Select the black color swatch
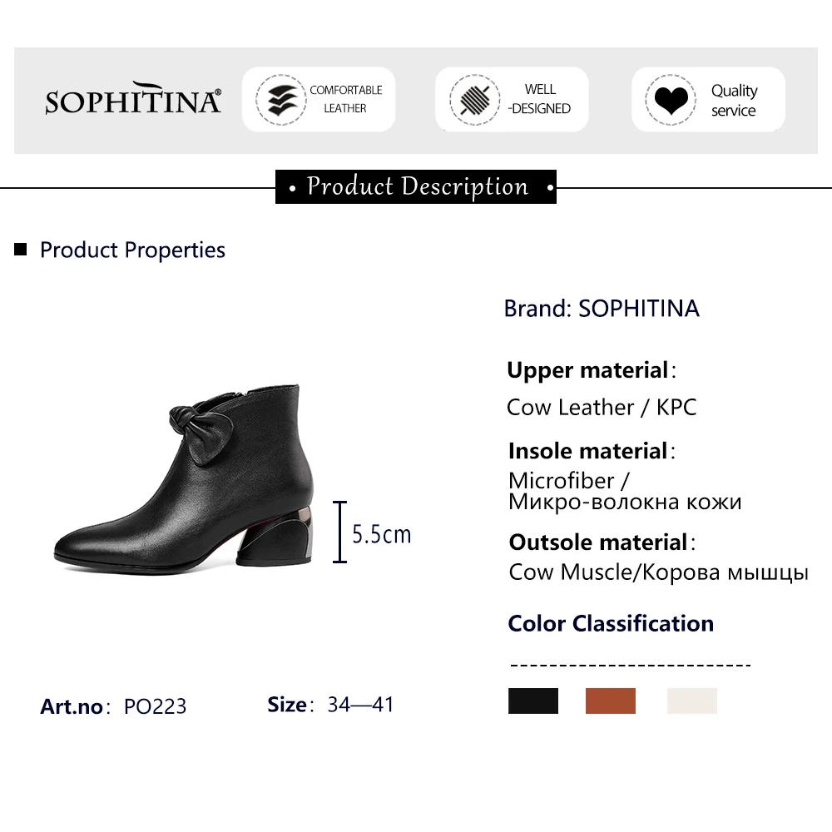The image size is (832, 832). 532,701
